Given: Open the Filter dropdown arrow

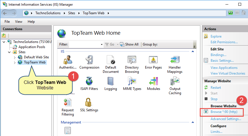Looking at the screenshot, I should pos(102,44).
